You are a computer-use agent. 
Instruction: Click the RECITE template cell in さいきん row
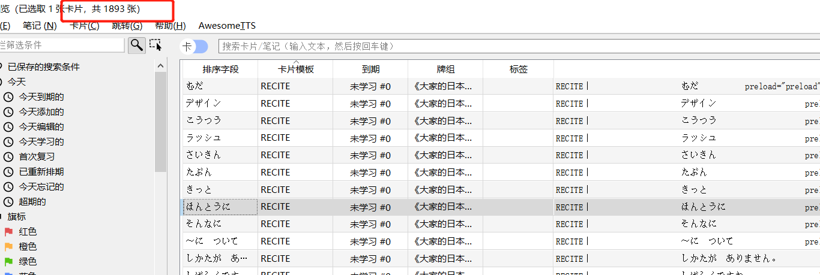295,155
